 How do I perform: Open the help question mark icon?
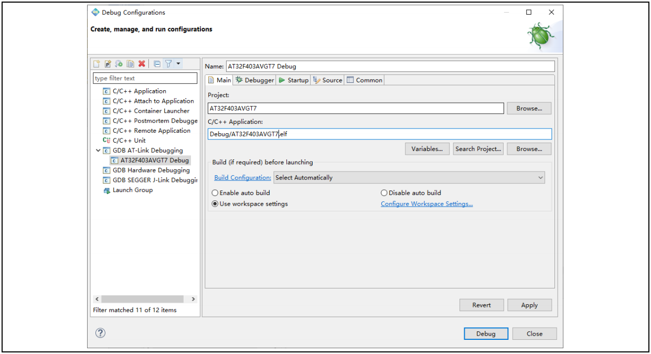(x=100, y=333)
